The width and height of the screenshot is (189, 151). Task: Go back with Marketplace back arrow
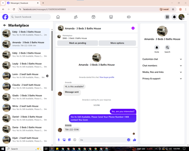click(x=5, y=25)
